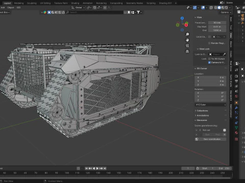Open the Output properties tab icon

pos(236,81)
